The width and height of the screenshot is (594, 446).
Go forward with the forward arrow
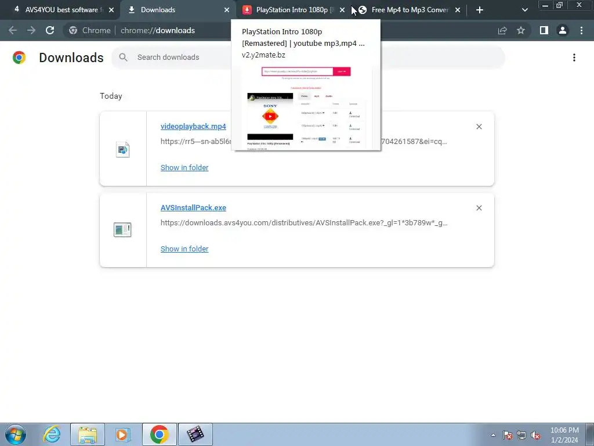click(x=31, y=30)
